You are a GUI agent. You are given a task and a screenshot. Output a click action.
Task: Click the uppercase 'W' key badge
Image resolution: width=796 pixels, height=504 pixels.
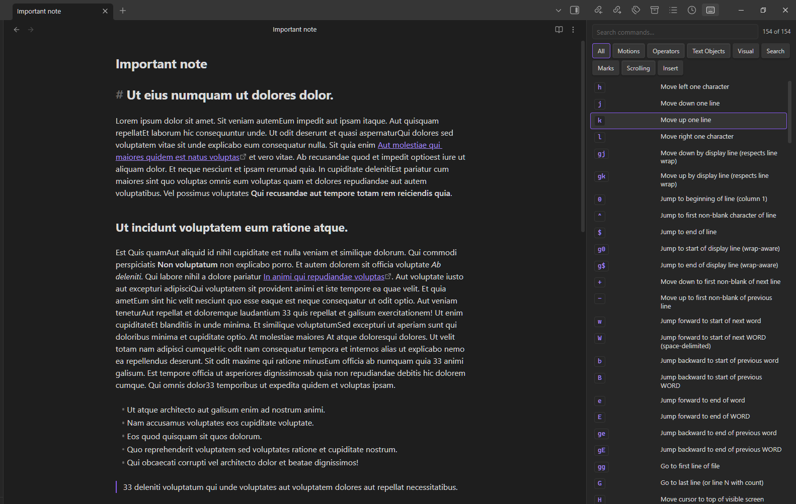click(599, 338)
